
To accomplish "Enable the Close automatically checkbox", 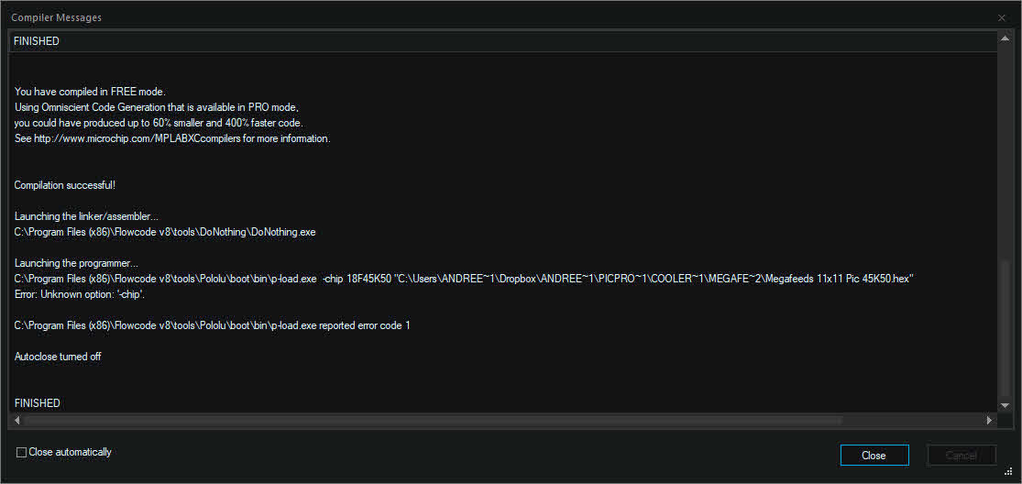I will click(x=21, y=452).
